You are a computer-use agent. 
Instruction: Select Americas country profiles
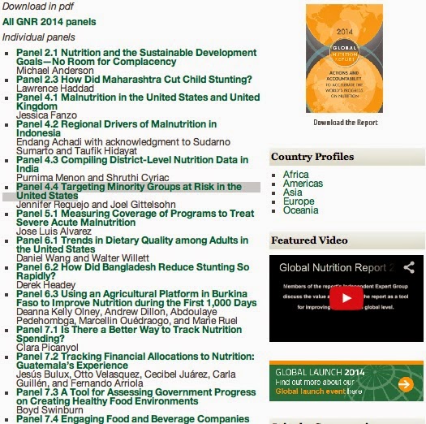point(303,184)
